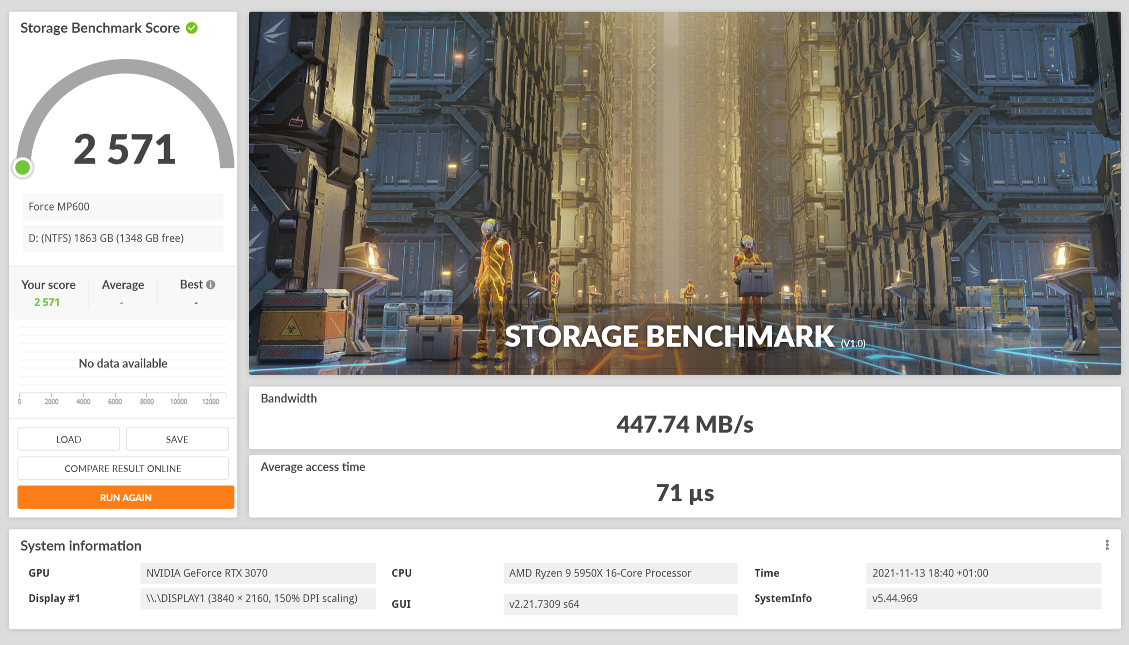Select the Force MP600 drive name field
Viewport: 1129px width, 645px height.
(x=123, y=207)
